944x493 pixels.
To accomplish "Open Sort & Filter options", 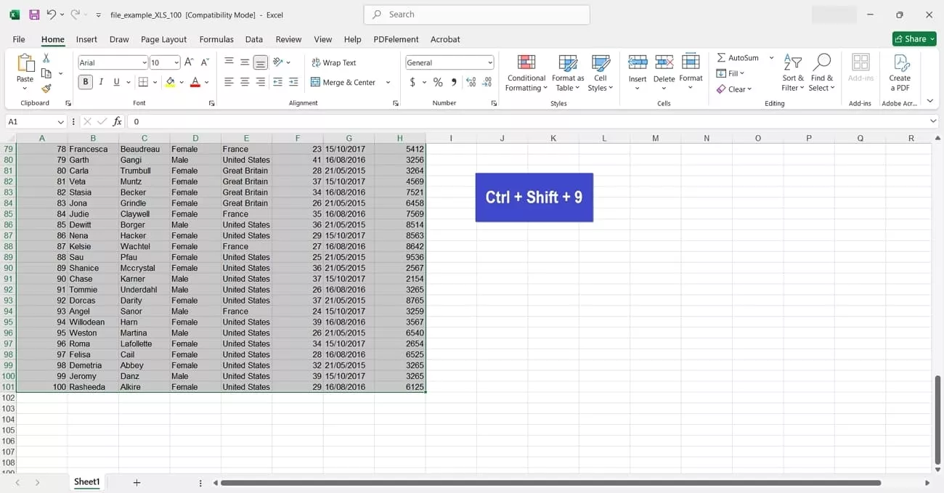I will [x=792, y=72].
